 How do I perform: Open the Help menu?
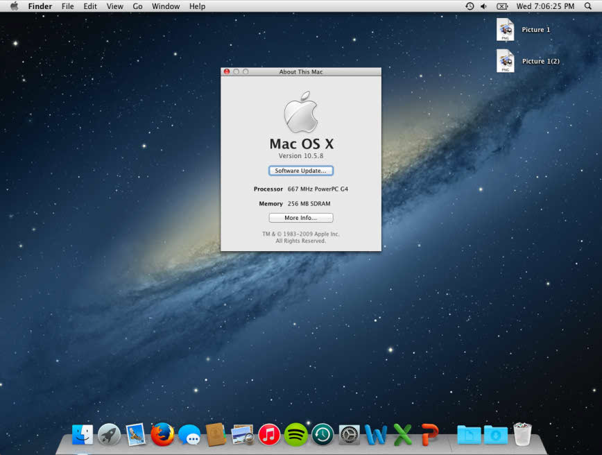click(x=197, y=6)
